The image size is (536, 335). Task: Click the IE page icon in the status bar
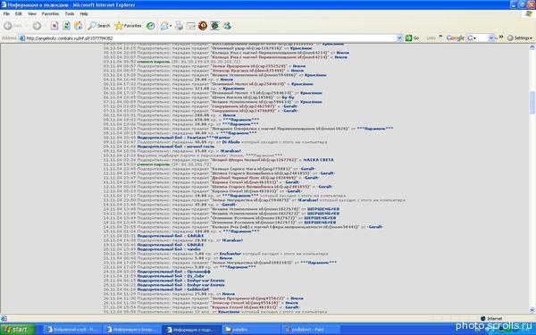[x=4, y=319]
